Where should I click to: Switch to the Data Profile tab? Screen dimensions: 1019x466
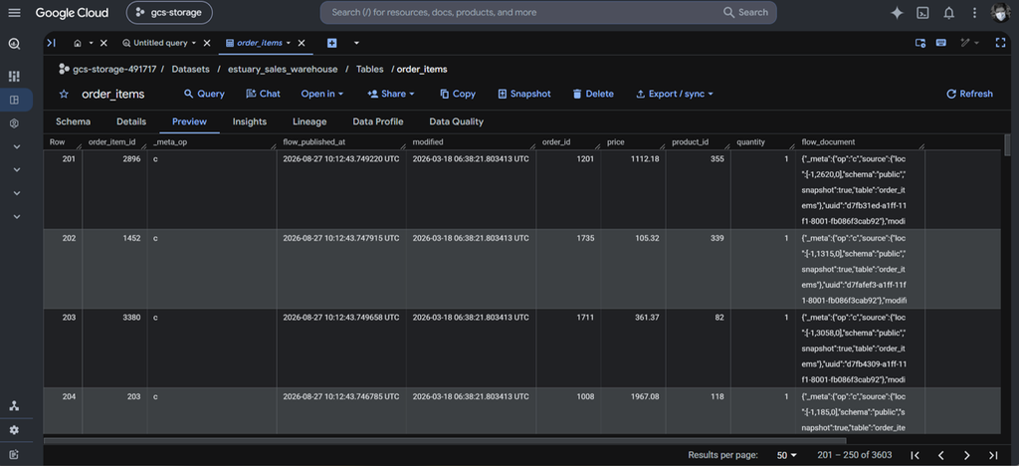pyautogui.click(x=378, y=121)
